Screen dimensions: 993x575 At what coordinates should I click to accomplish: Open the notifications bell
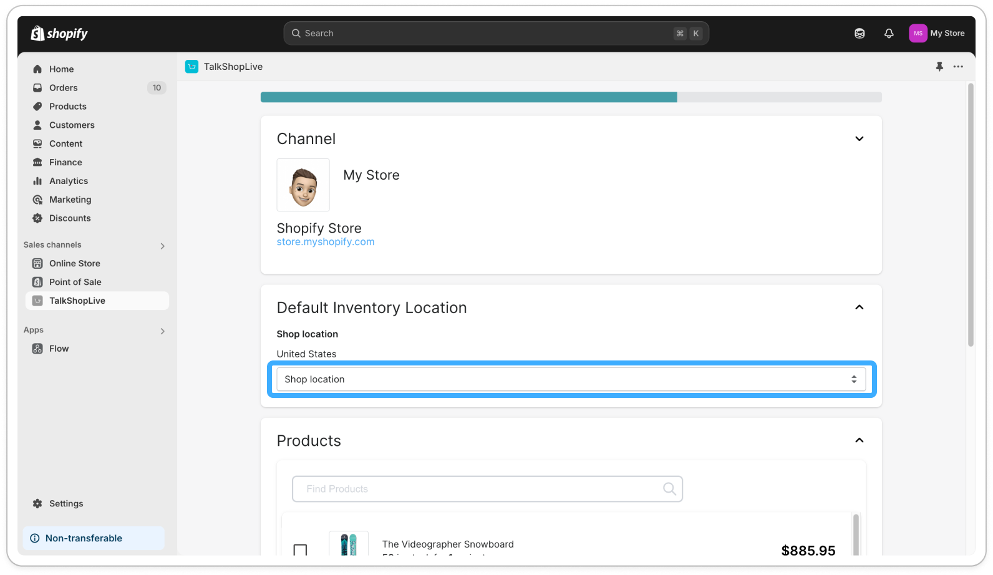tap(889, 33)
